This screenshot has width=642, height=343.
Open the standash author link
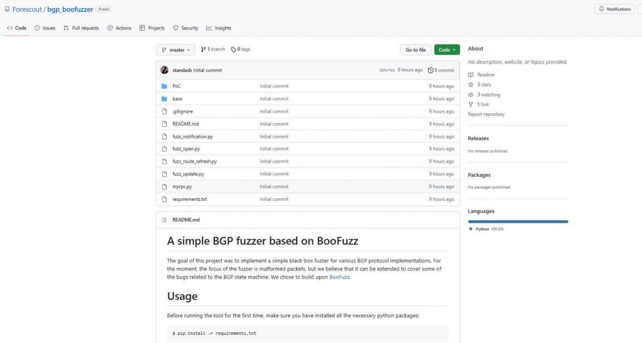(x=182, y=70)
